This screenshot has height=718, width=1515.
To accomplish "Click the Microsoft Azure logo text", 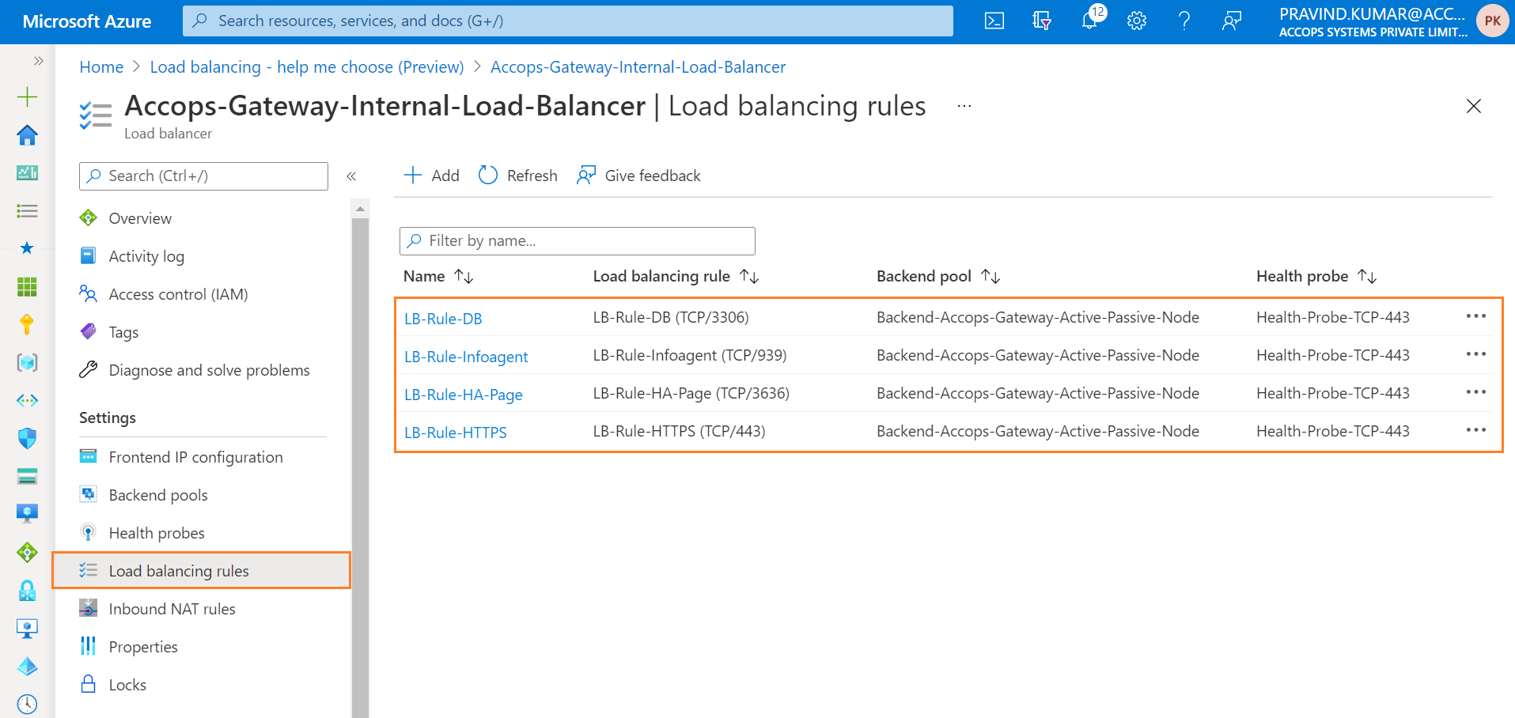I will tap(87, 21).
